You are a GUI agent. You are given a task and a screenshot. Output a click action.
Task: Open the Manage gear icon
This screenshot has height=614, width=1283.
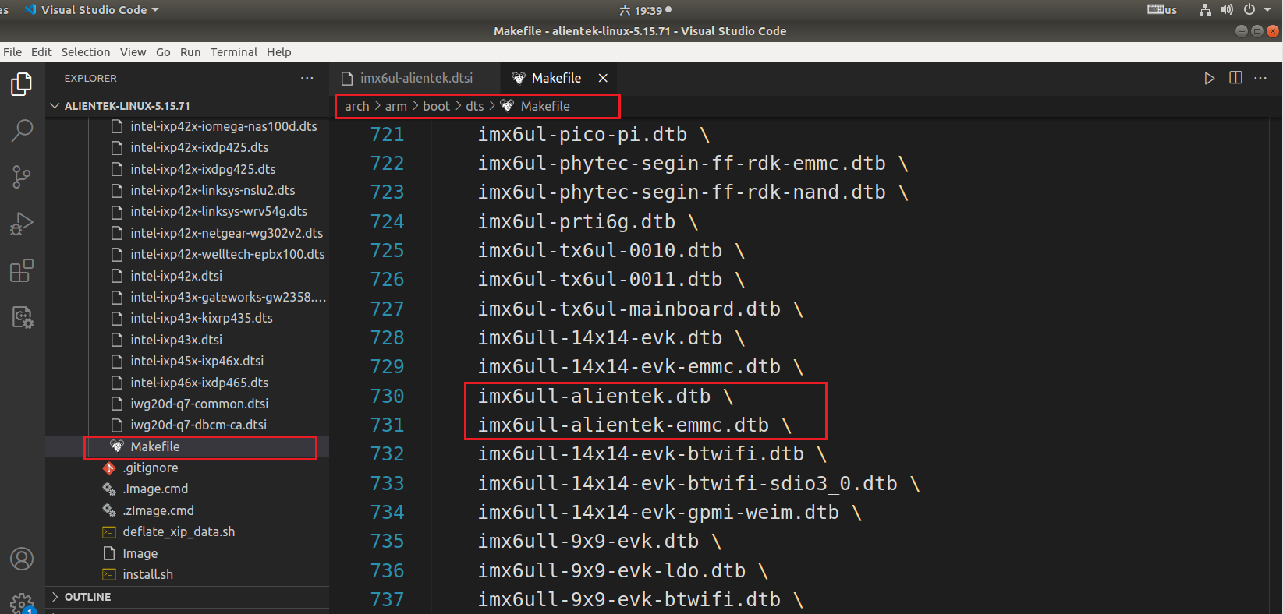coord(22,604)
